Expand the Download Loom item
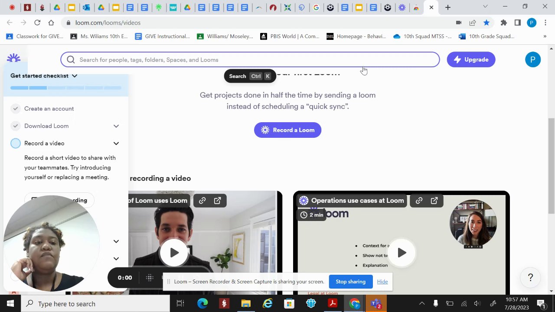The image size is (555, 312). [x=116, y=126]
